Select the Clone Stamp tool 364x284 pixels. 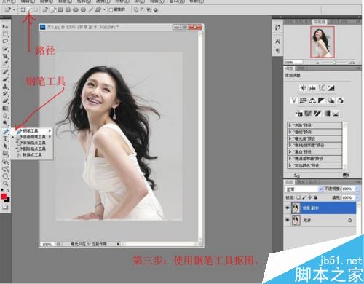5,86
